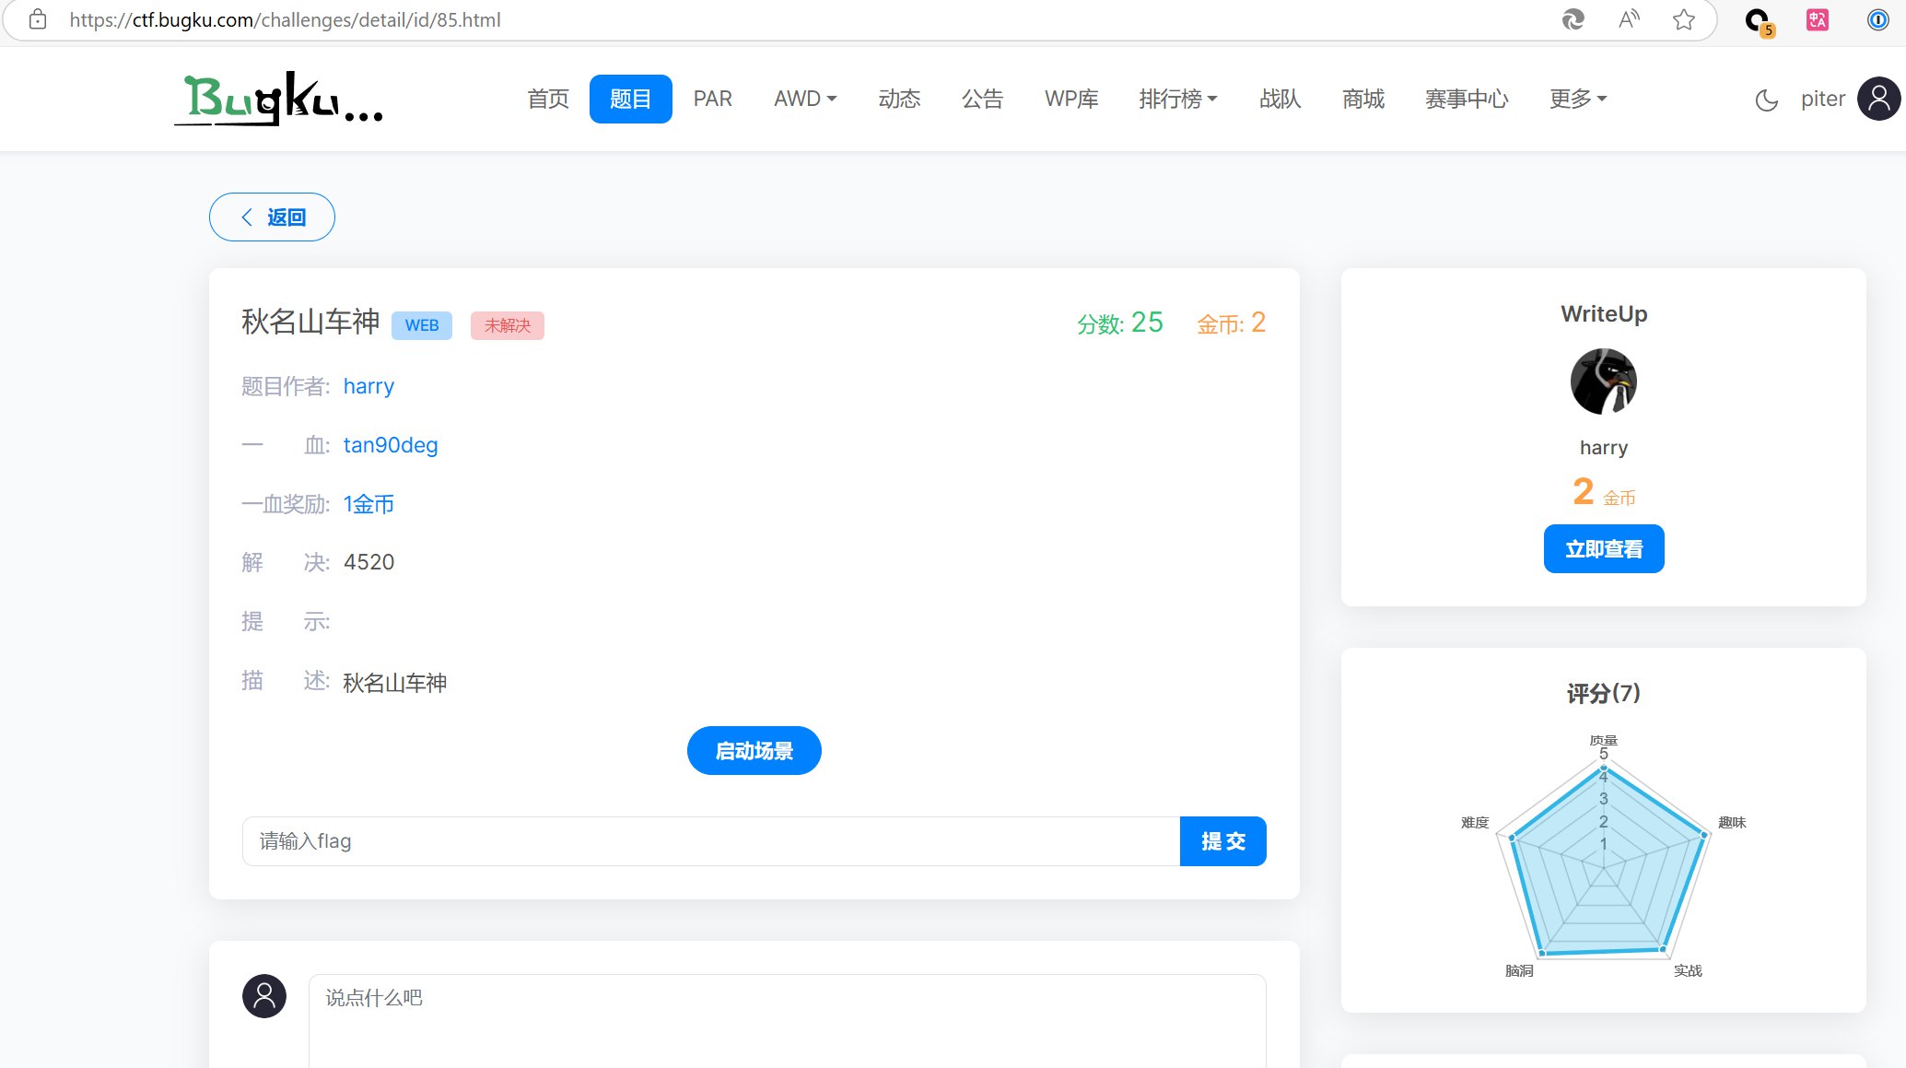Expand the AWD dropdown menu

[x=804, y=99]
